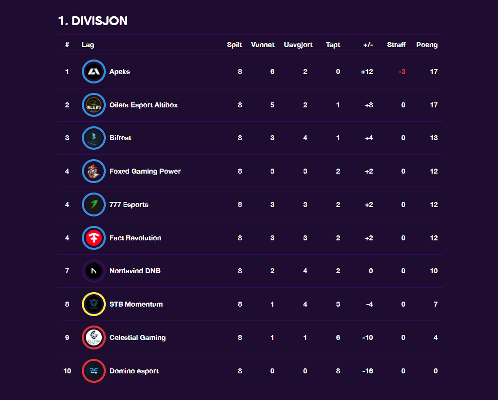Select the Bifrost team logo

(94, 138)
